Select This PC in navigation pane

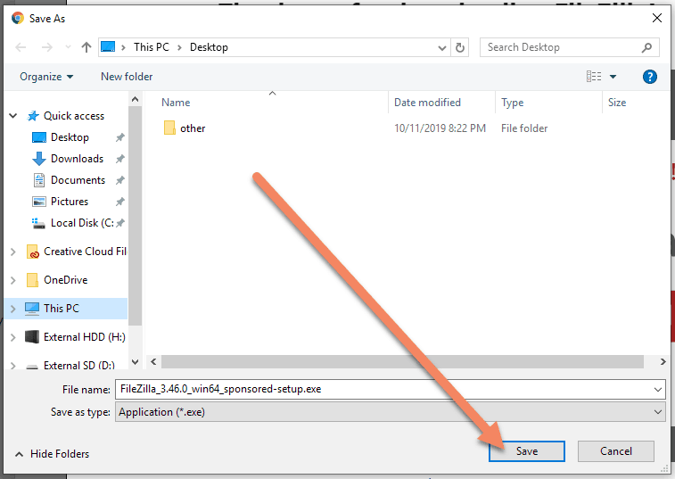62,309
